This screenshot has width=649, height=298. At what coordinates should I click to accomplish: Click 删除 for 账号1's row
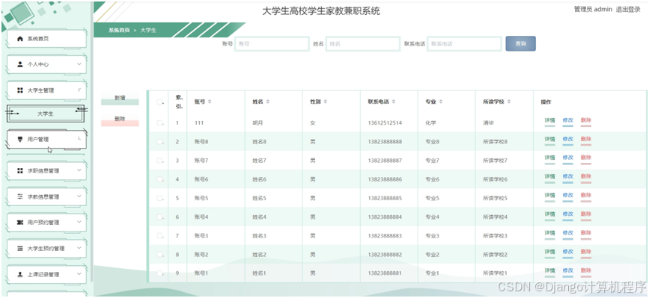[x=586, y=271]
